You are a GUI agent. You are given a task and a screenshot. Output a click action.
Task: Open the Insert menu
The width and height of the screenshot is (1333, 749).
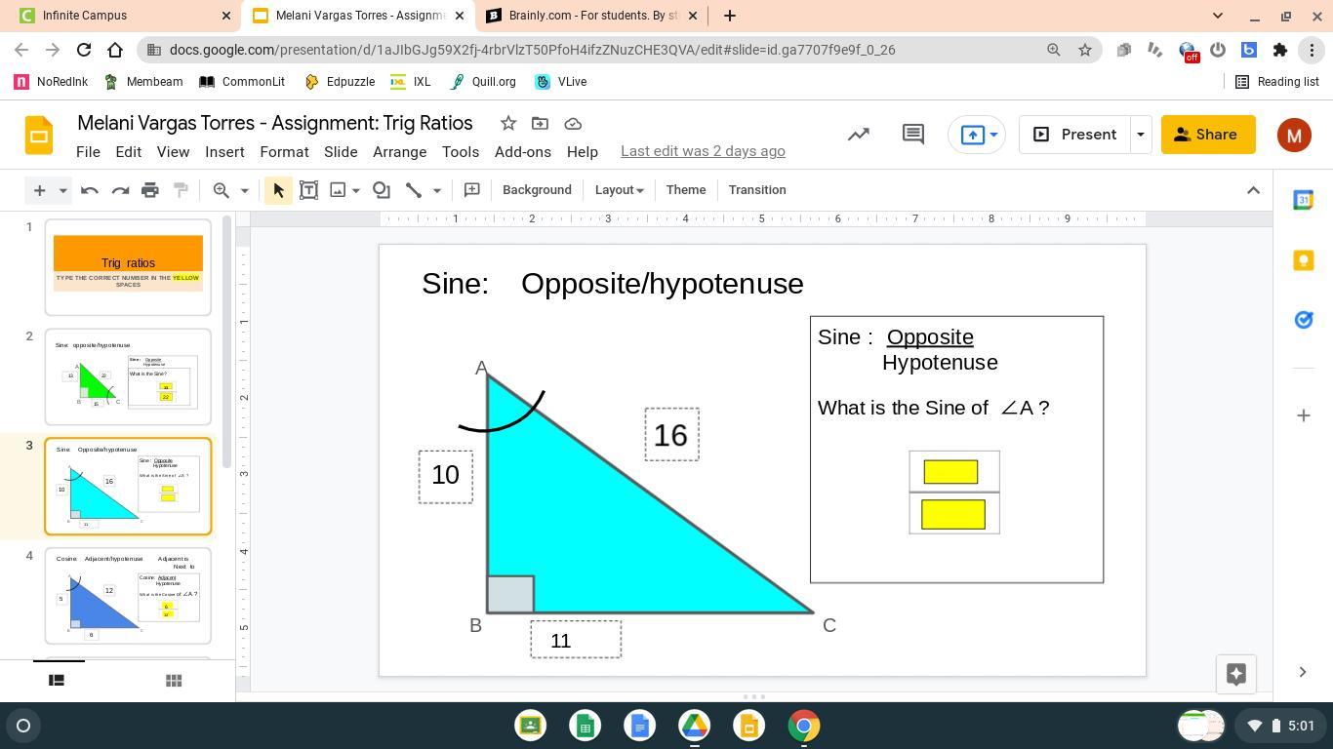click(x=224, y=152)
